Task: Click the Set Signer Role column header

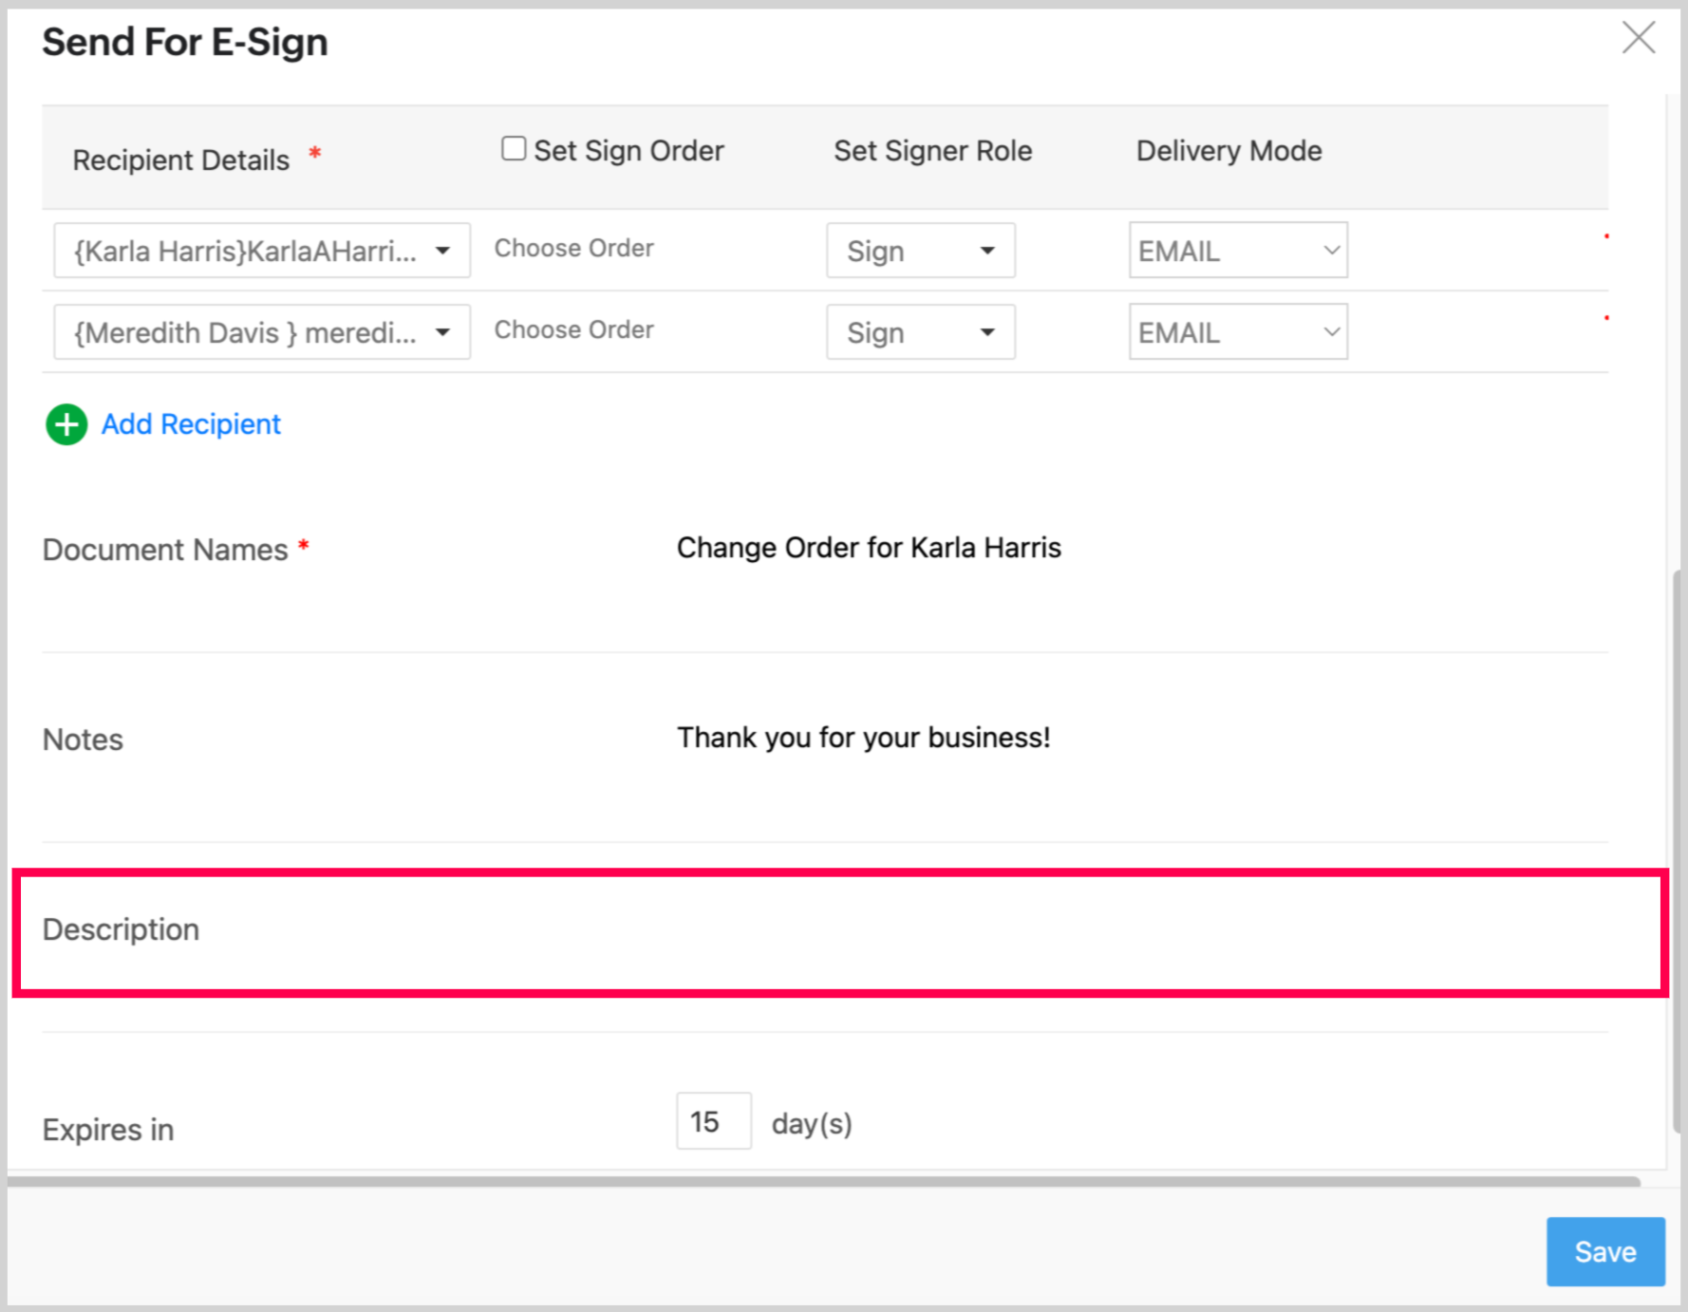Action: [x=932, y=151]
